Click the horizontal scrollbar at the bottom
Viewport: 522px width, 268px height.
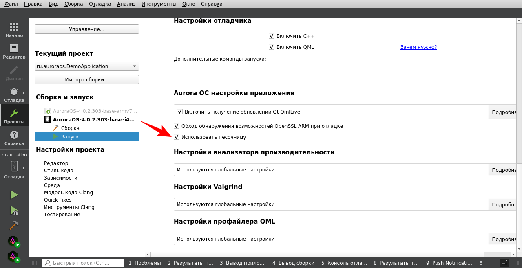(x=318, y=255)
